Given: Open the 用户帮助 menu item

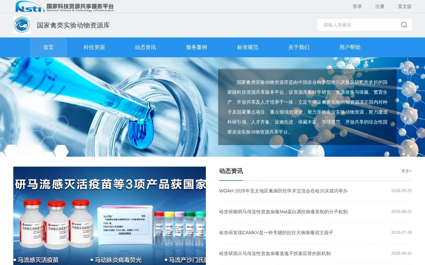Looking at the screenshot, I should [350, 47].
